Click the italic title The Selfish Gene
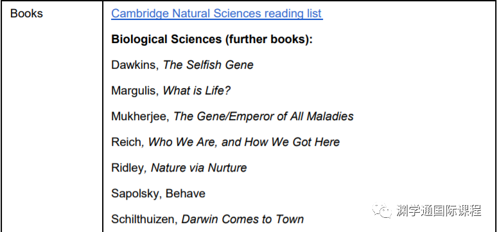Image resolution: width=497 pixels, height=232 pixels. click(208, 65)
